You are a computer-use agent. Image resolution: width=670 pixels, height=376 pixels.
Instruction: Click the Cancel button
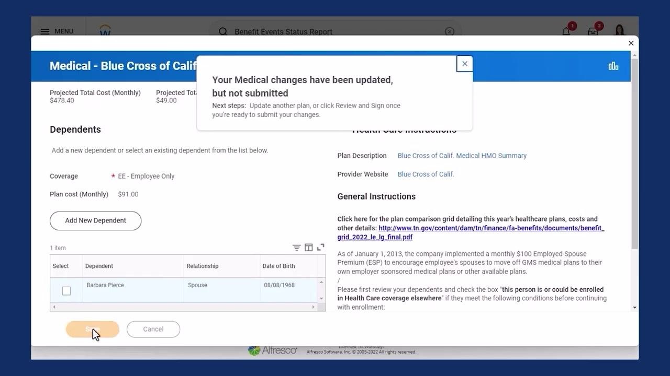[x=153, y=329]
